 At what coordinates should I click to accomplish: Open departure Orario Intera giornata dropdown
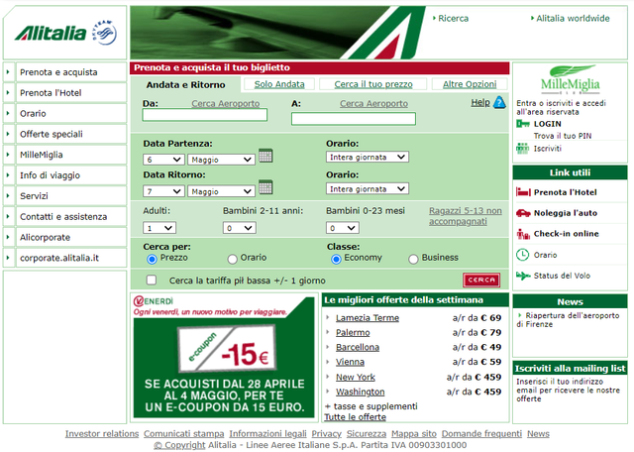368,157
